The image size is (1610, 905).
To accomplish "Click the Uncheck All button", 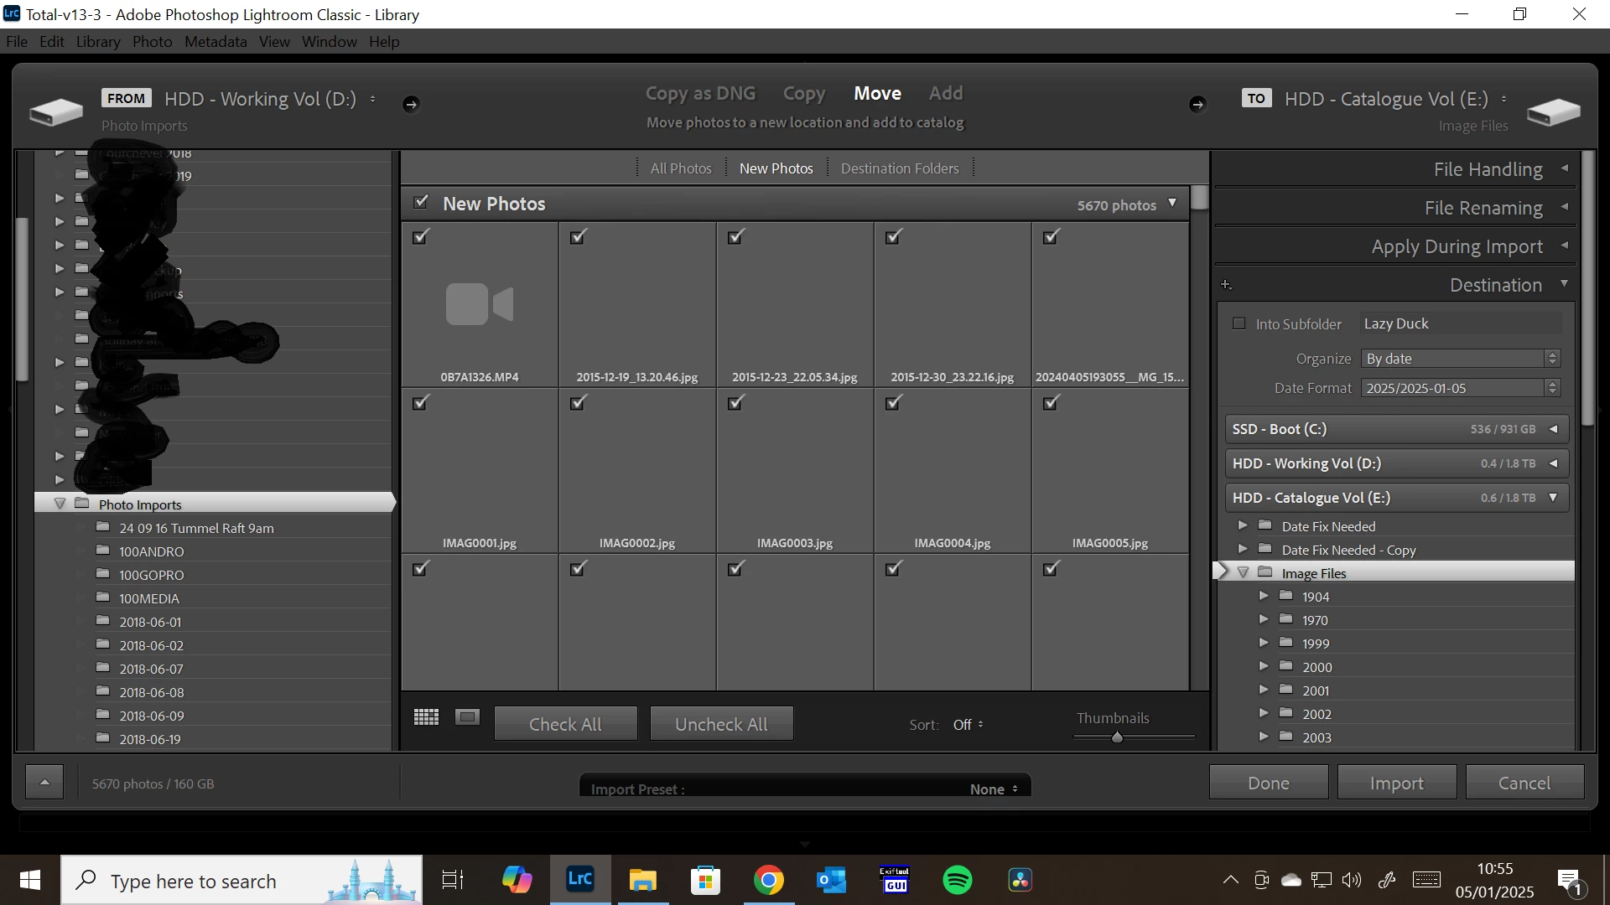I will pos(721,724).
